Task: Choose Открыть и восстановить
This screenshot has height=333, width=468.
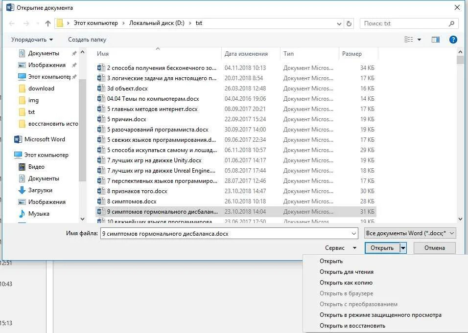Action: click(352, 326)
